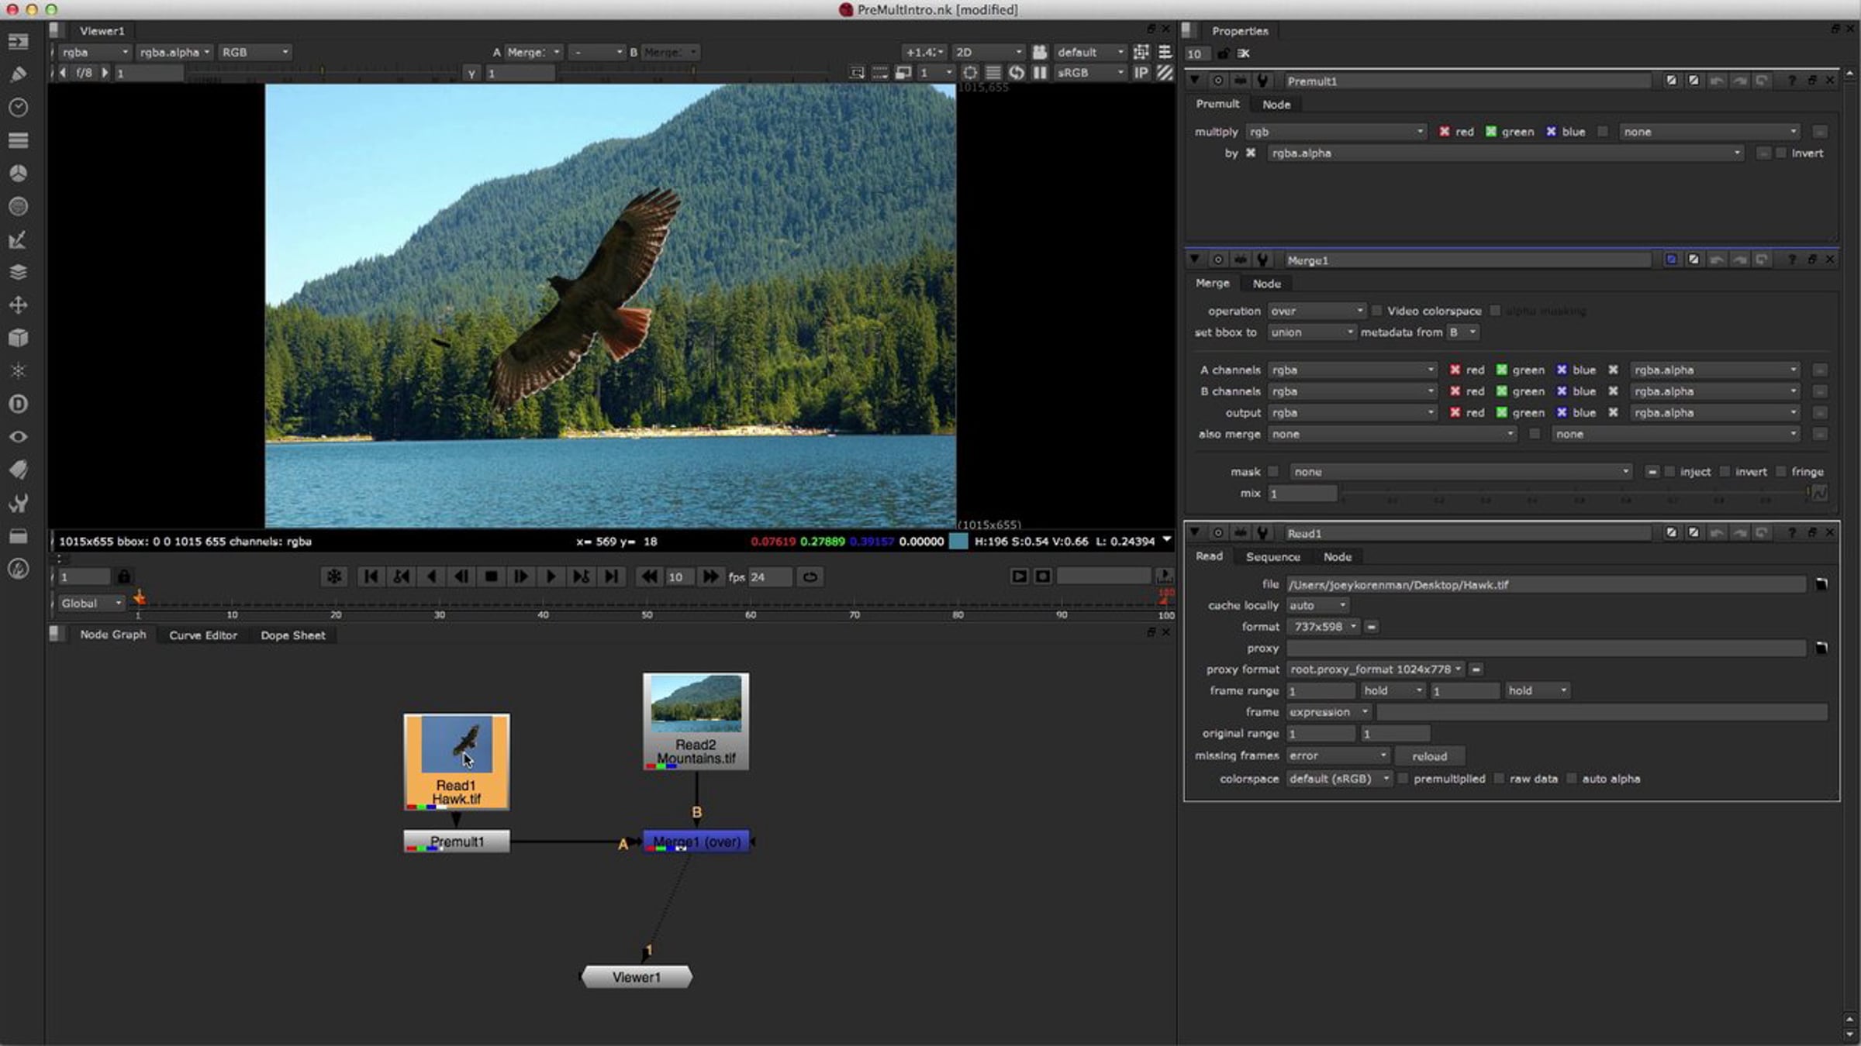Open the Sequence tab in Read1
This screenshot has height=1046, width=1861.
point(1272,557)
